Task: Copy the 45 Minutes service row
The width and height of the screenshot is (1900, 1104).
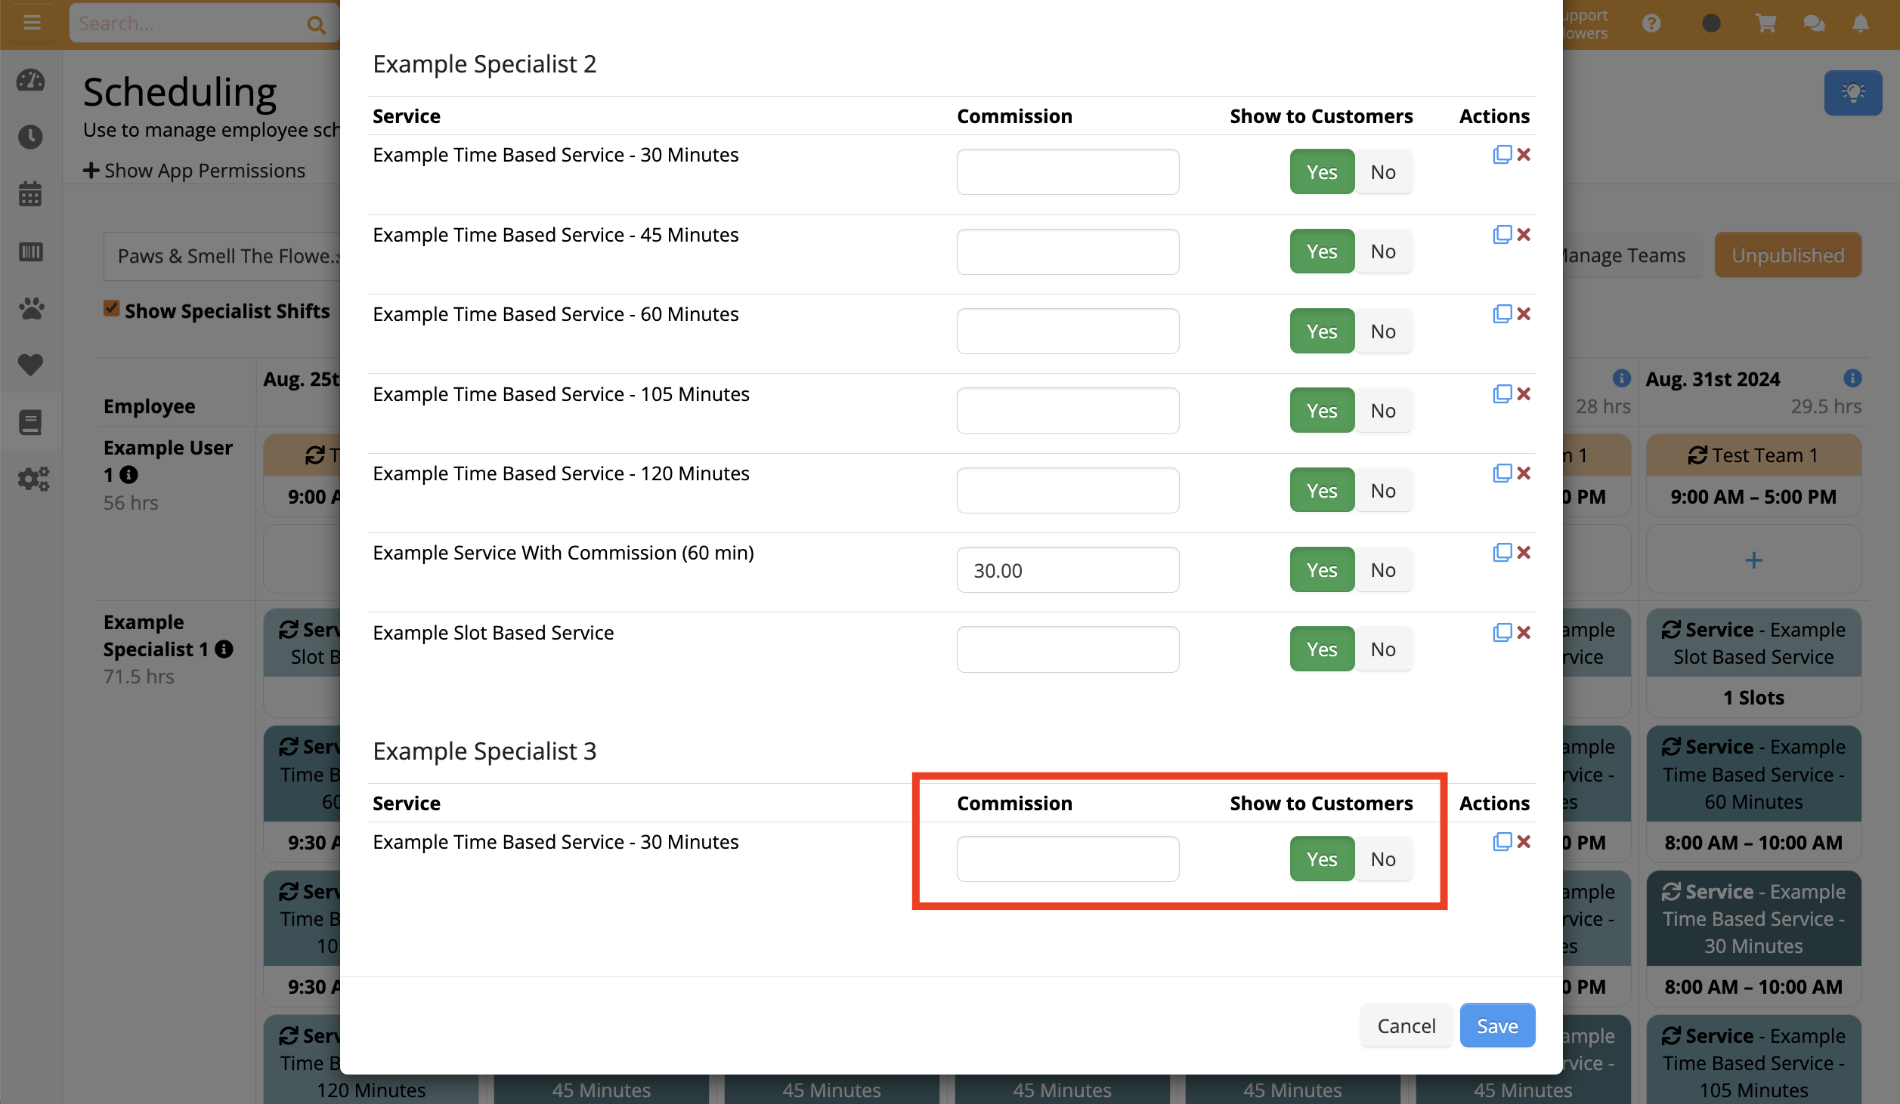Action: point(1502,234)
